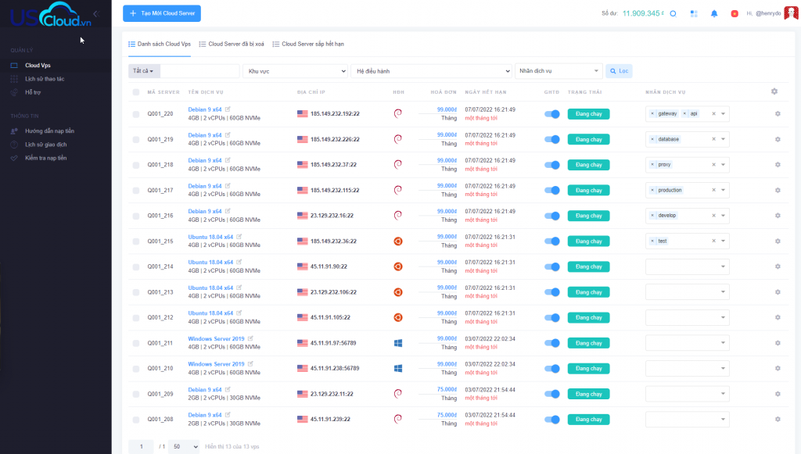Image resolution: width=801 pixels, height=454 pixels.
Task: Click 'Tạo Mới Cloud Server' button
Action: (x=162, y=13)
